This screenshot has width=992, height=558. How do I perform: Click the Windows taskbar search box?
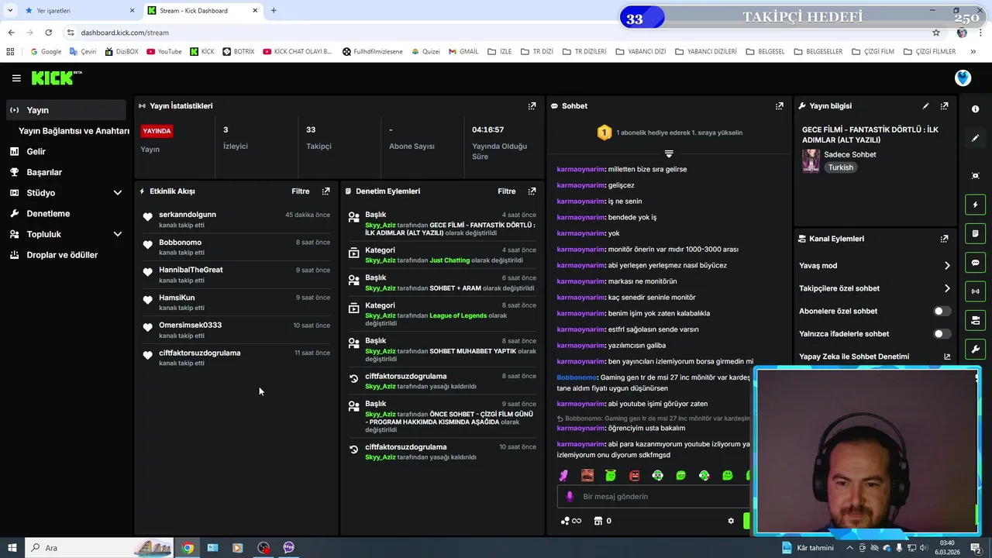coord(101,548)
